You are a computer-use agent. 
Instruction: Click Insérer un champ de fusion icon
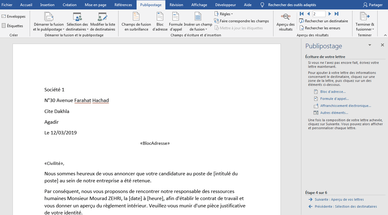point(198,16)
